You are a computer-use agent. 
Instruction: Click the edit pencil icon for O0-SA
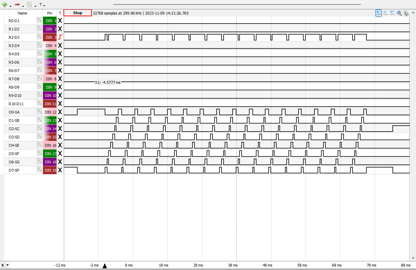click(x=40, y=112)
